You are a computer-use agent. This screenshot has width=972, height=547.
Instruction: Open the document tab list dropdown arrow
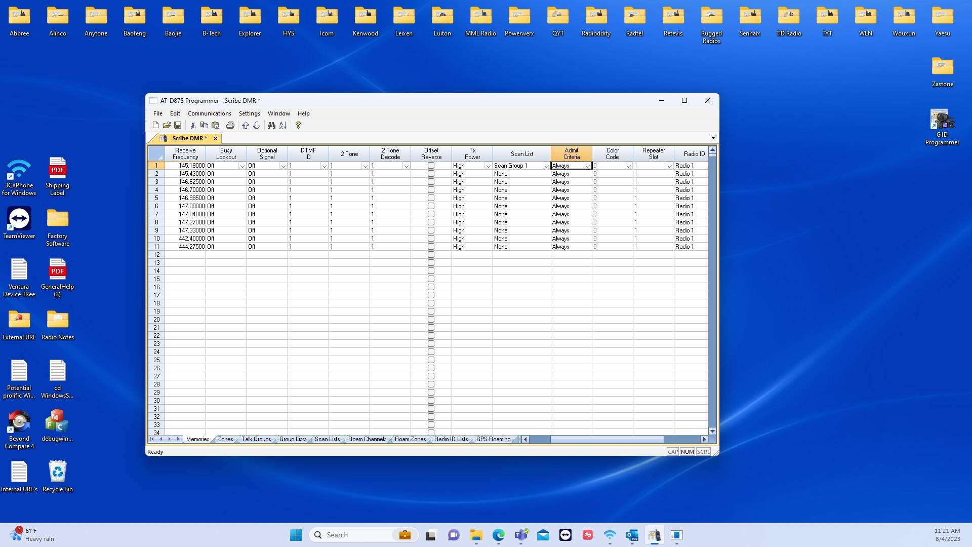tap(713, 138)
